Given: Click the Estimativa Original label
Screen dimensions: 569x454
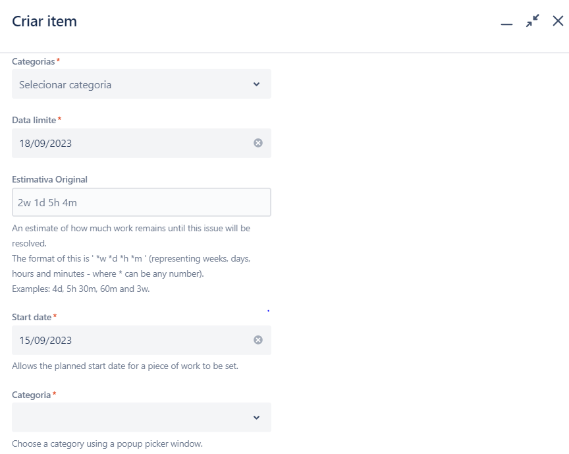Looking at the screenshot, I should 49,179.
